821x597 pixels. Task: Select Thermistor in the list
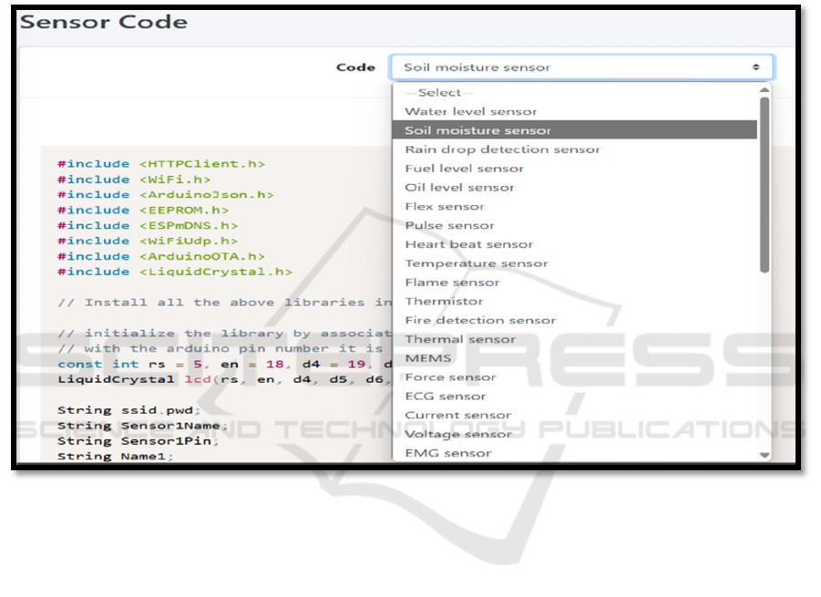click(x=444, y=301)
